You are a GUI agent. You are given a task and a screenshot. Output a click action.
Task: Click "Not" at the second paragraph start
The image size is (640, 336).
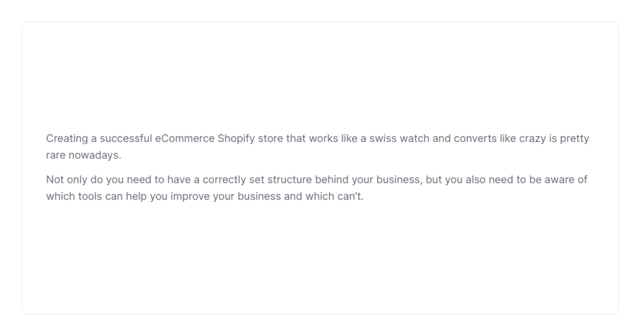point(55,180)
